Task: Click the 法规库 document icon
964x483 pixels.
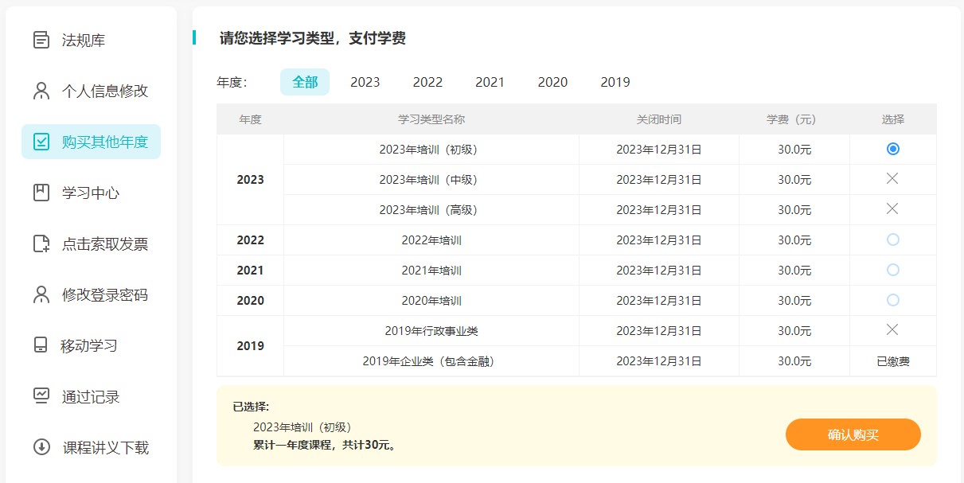Action: [x=41, y=40]
